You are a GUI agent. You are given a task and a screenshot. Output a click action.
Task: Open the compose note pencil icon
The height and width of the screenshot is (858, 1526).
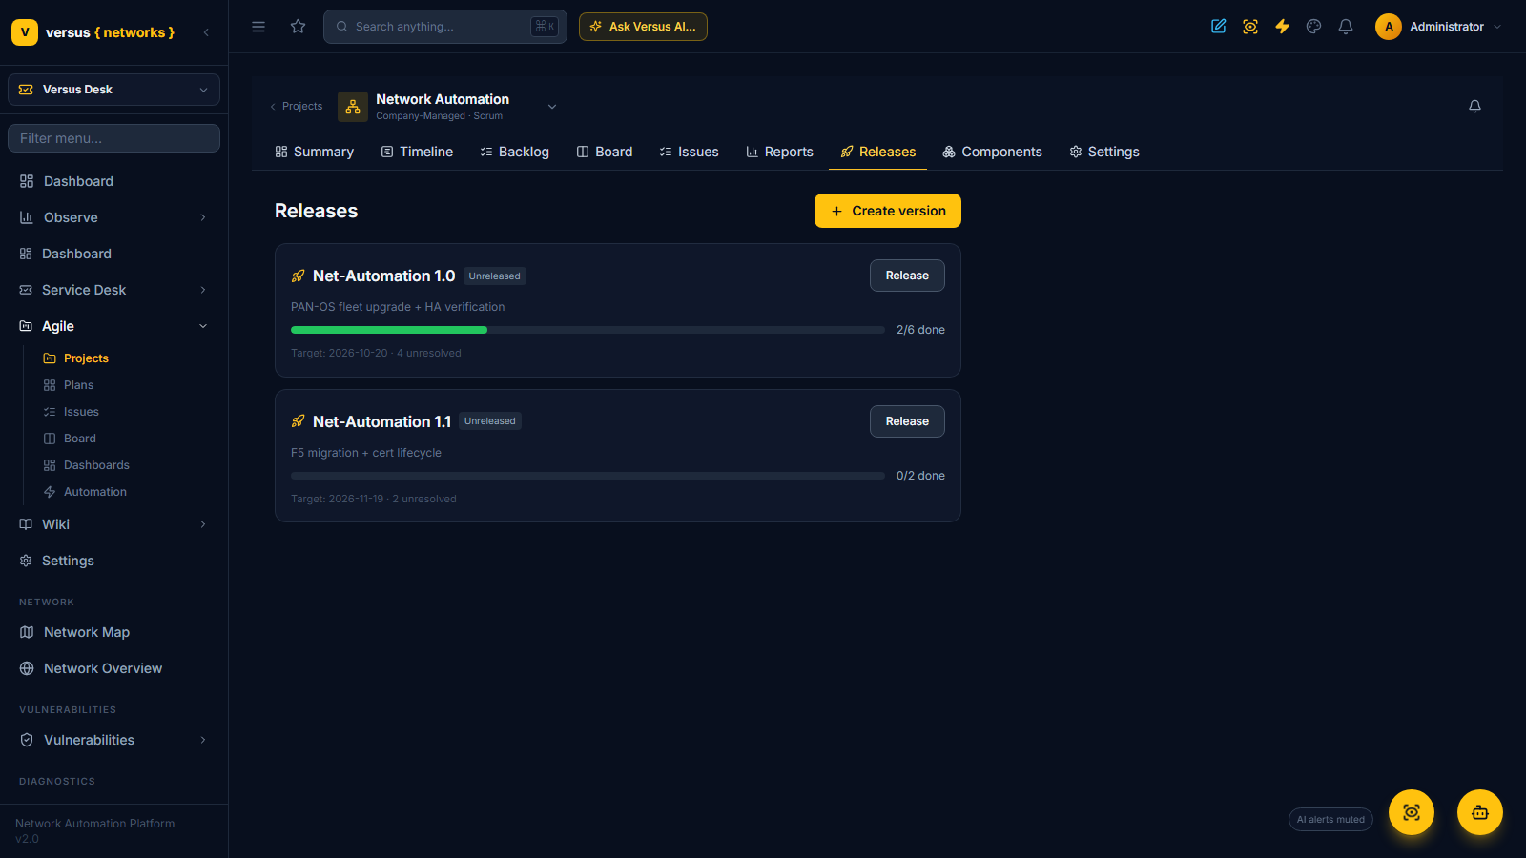pyautogui.click(x=1219, y=27)
